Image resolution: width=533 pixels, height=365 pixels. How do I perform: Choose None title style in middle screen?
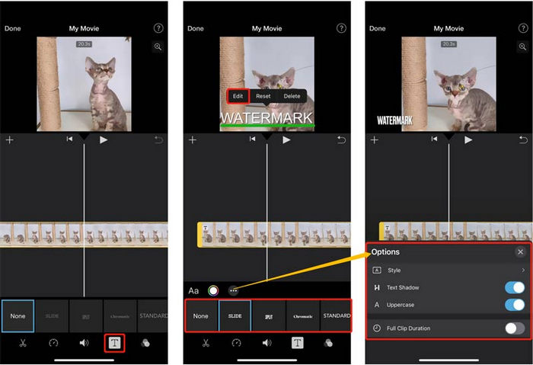pos(200,316)
